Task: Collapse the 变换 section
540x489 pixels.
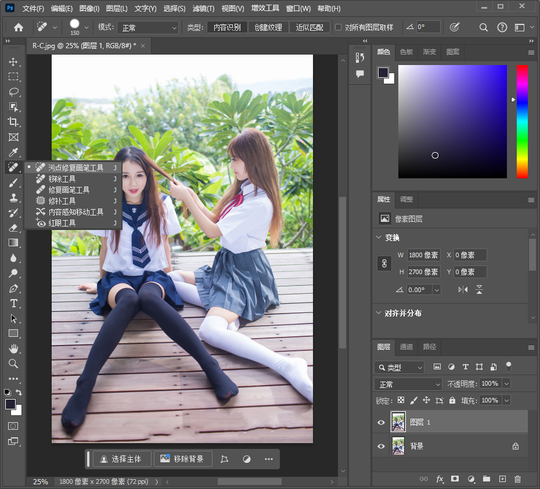Action: click(x=379, y=238)
